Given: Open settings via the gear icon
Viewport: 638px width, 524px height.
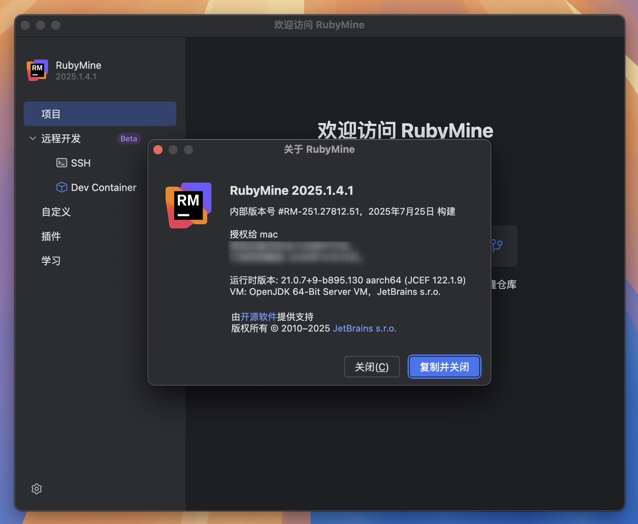Looking at the screenshot, I should point(37,489).
